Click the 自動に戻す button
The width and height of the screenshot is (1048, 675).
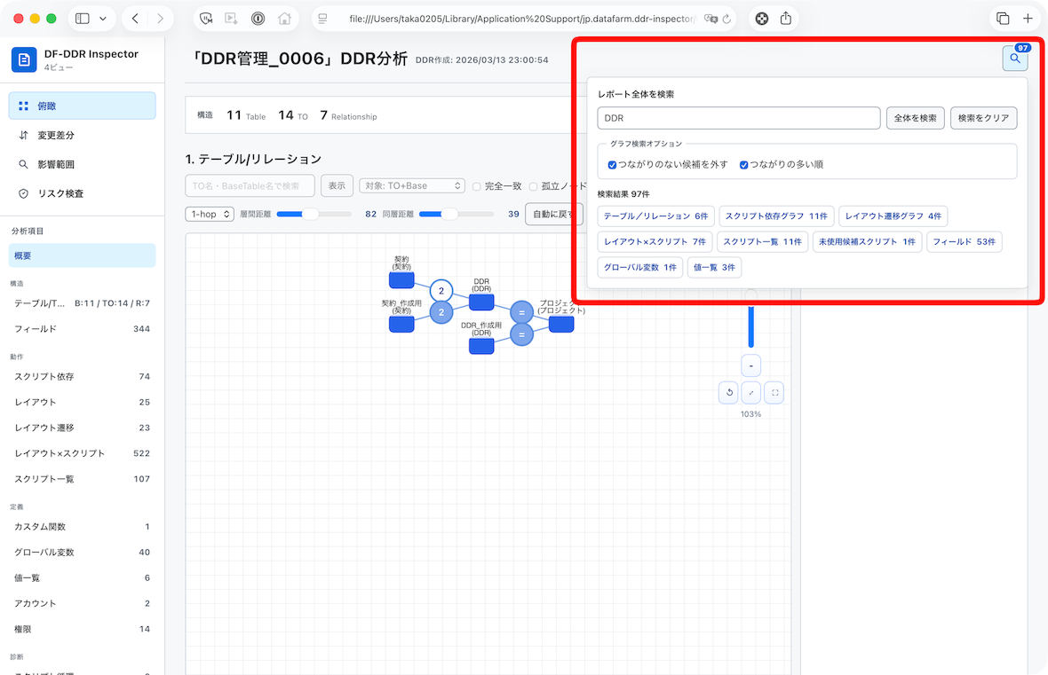click(553, 215)
